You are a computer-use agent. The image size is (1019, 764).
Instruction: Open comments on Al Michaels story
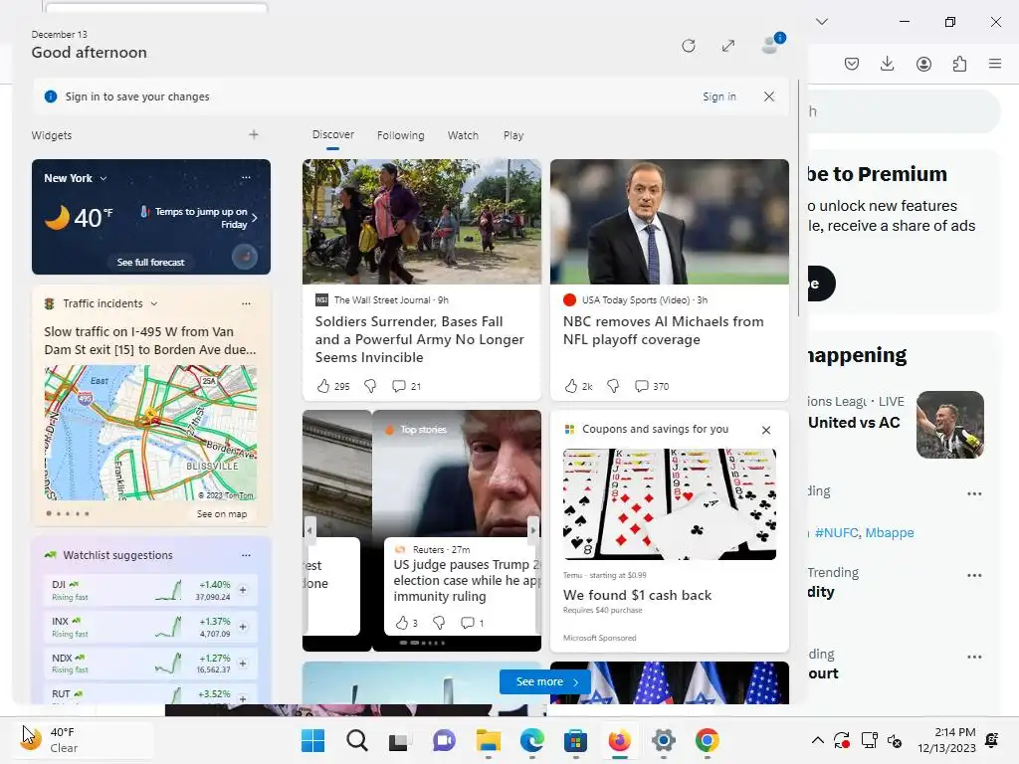(x=651, y=386)
